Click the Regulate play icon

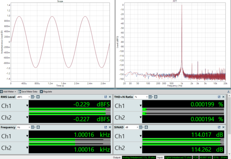41,91
